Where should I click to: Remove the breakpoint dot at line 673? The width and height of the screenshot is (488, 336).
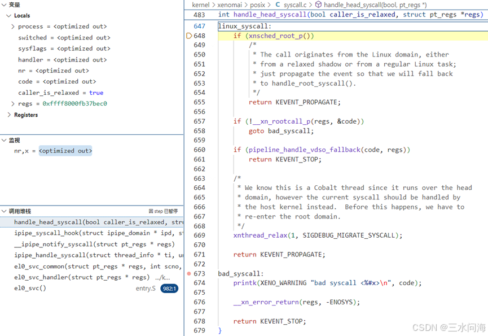189,273
